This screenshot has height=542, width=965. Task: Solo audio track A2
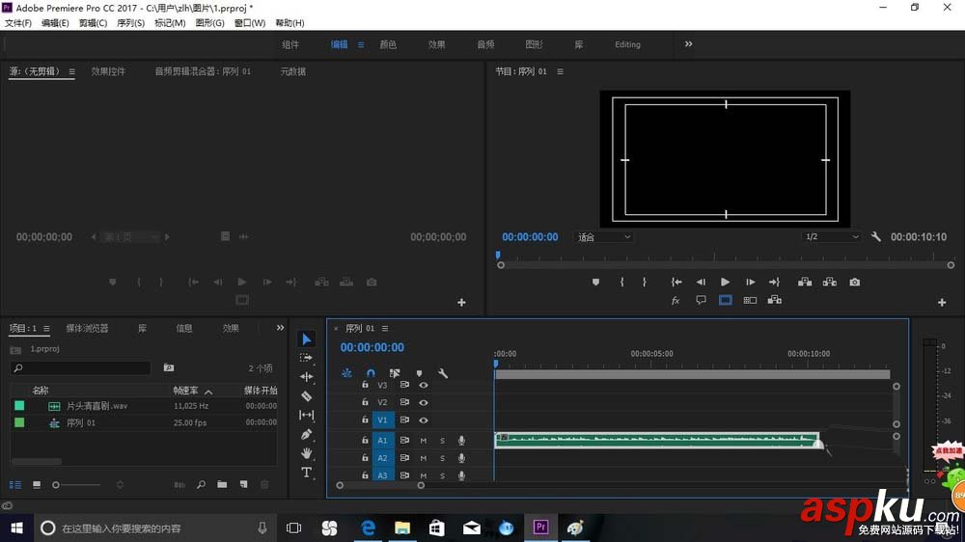point(442,458)
